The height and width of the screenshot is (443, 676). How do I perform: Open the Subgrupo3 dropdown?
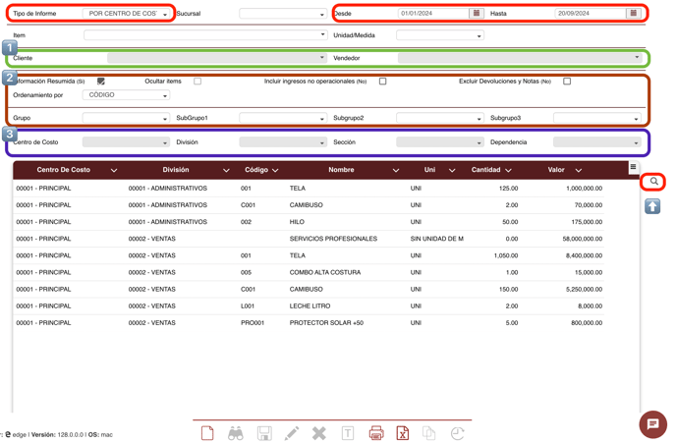(x=597, y=118)
